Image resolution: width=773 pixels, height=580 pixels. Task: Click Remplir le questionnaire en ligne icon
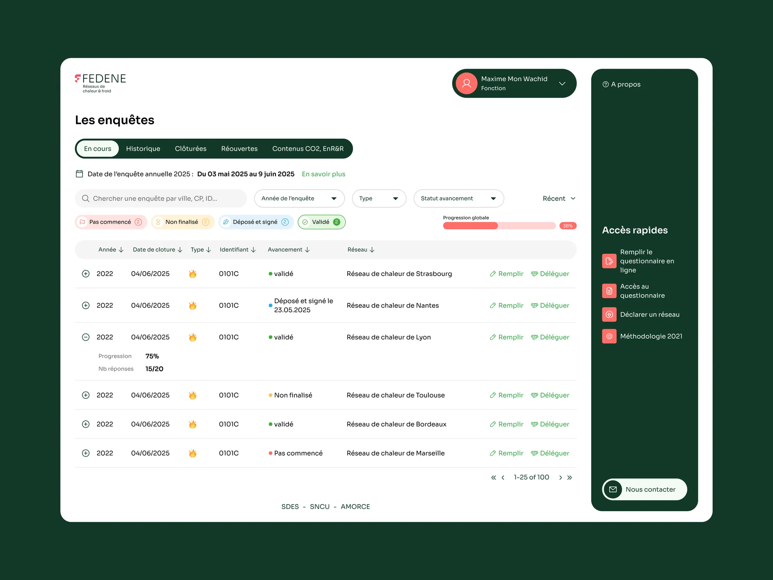(609, 261)
